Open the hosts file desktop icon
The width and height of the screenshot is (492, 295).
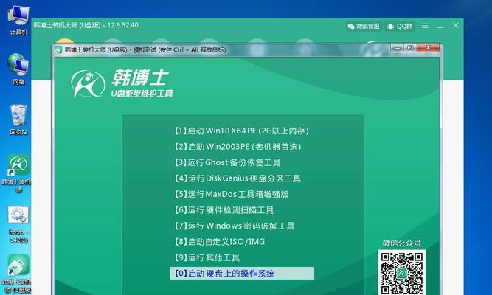18,225
